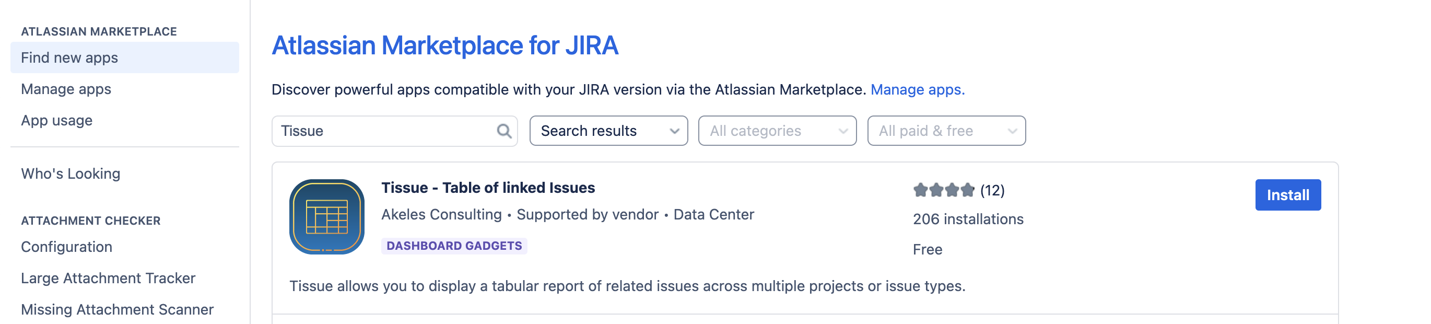Viewport: 1431px width, 324px height.
Task: Open the All paid & free filter
Action: tap(945, 131)
